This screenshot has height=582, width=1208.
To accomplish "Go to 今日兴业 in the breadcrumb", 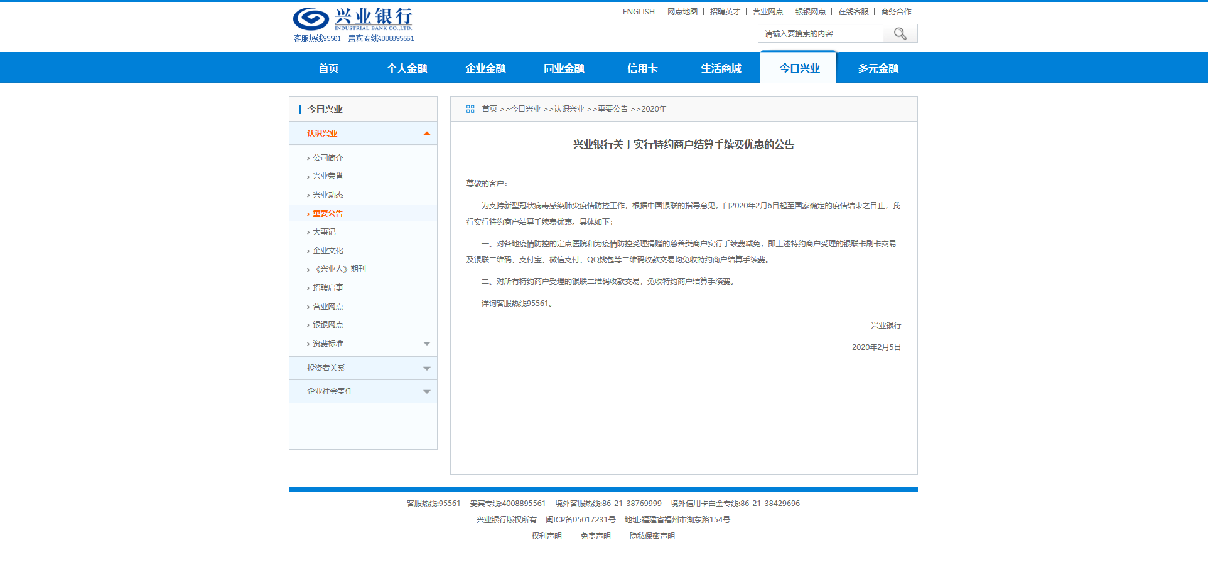I will click(526, 109).
